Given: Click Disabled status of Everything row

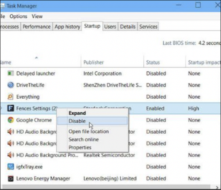Looking at the screenshot, I should click(x=156, y=97).
